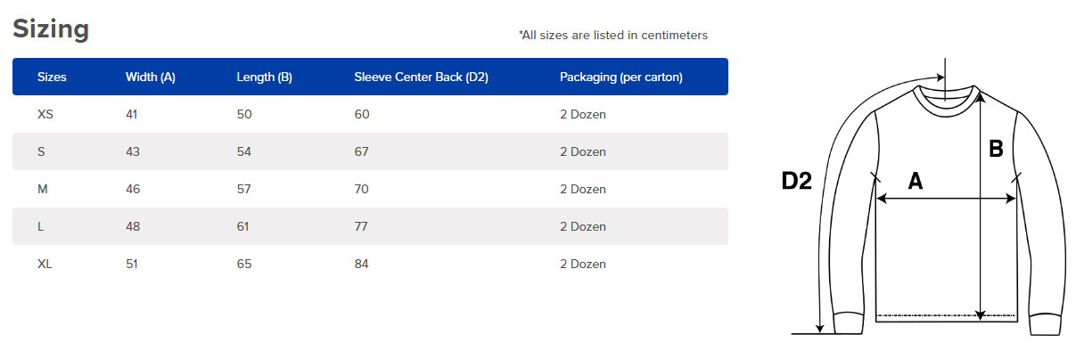
Task: Click the D2 label on sweater diagram
Action: 796,181
